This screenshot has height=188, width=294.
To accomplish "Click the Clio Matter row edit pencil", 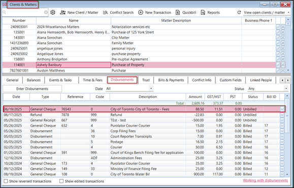I will click(x=278, y=38).
